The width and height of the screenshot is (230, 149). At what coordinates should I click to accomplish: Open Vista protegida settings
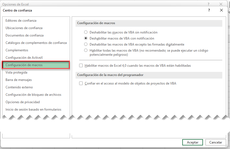point(36,72)
